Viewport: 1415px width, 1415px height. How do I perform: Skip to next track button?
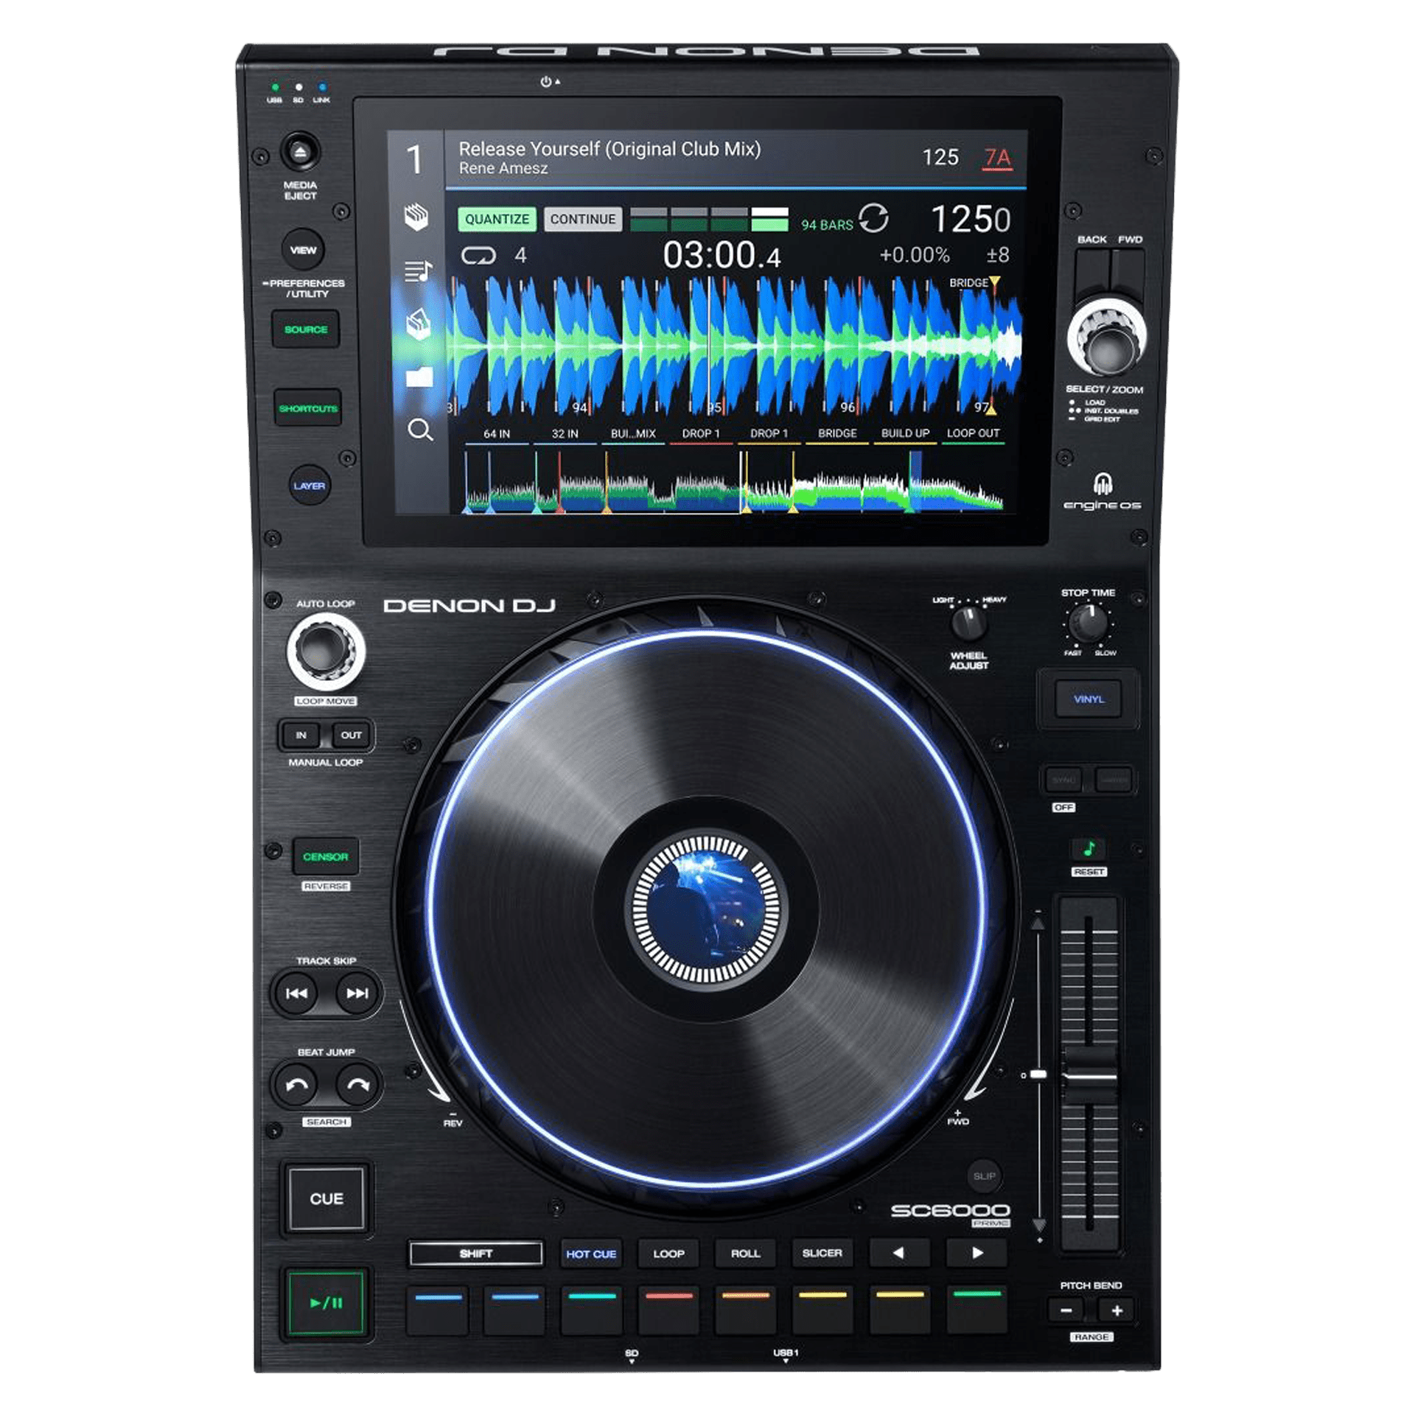357,993
